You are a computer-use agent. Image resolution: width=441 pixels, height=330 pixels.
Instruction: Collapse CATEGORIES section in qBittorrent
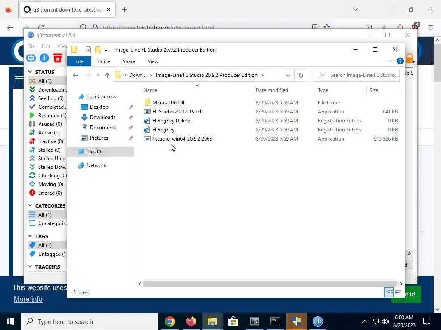tap(30, 206)
